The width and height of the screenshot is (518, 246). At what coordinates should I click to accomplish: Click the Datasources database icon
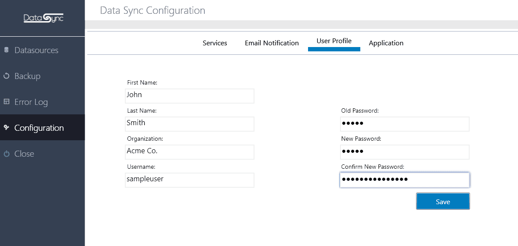point(6,50)
